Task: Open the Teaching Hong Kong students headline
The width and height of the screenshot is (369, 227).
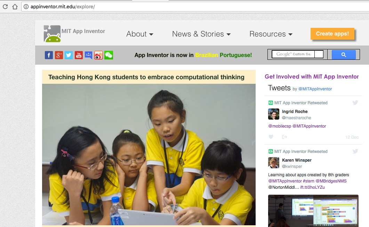Action: click(x=146, y=77)
